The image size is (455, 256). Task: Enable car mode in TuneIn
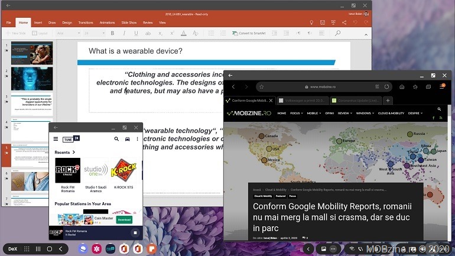click(x=127, y=139)
